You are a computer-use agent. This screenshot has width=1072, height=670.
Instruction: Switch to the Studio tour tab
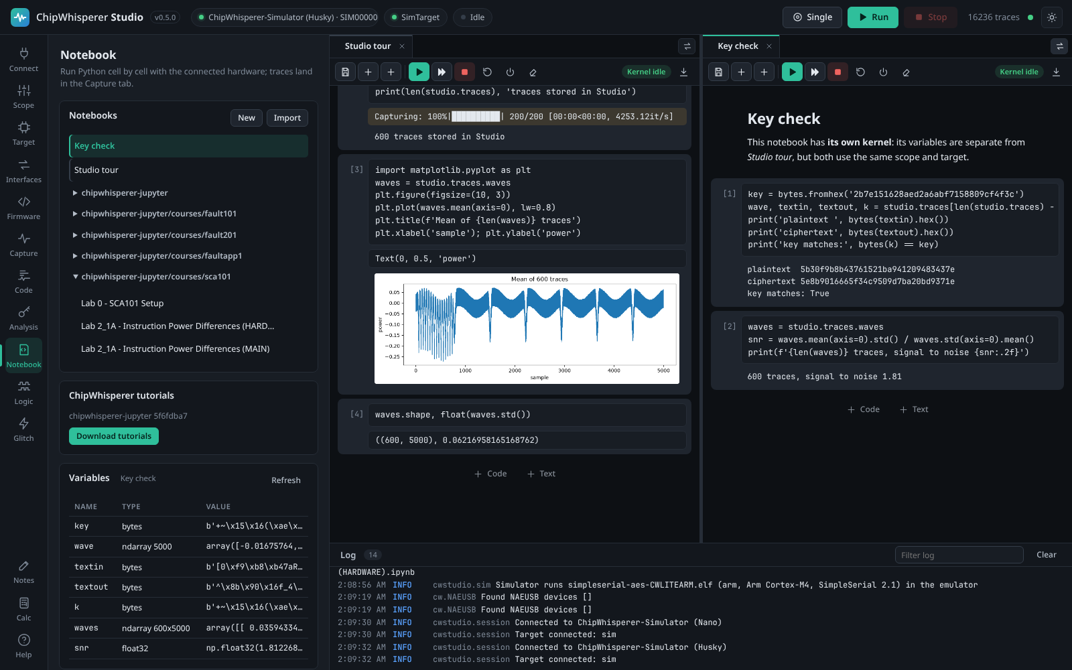click(x=367, y=46)
